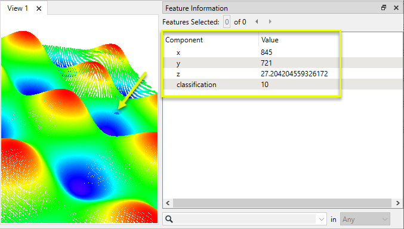Go to next selected feature
This screenshot has height=229, width=404.
[270, 21]
